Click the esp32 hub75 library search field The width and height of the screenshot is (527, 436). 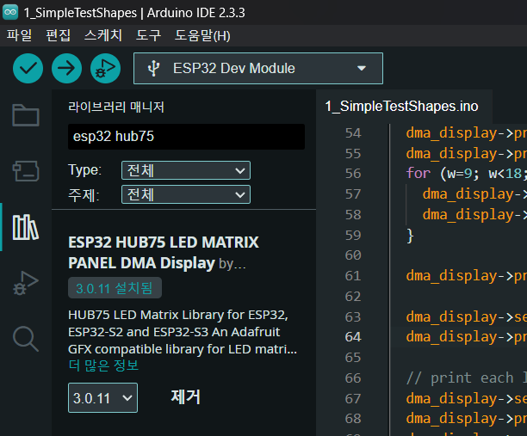186,137
